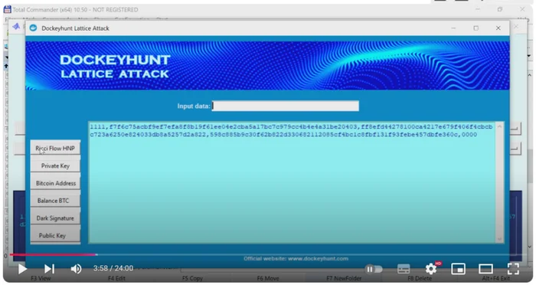Choose the Public Key button
Image resolution: width=536 pixels, height=285 pixels.
[55, 235]
